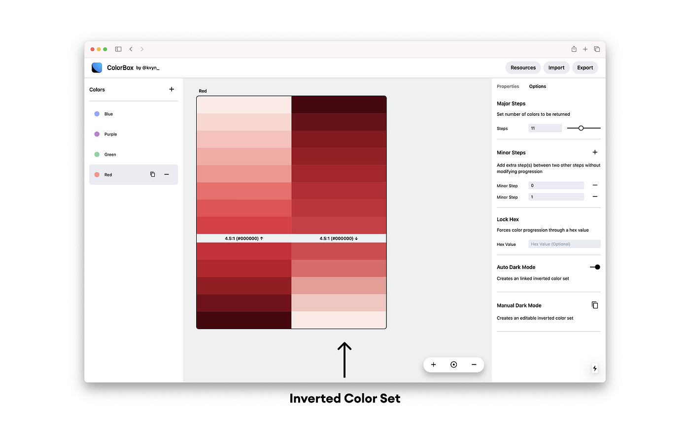690x435 pixels.
Task: Show the browser sidebar
Action: point(118,49)
